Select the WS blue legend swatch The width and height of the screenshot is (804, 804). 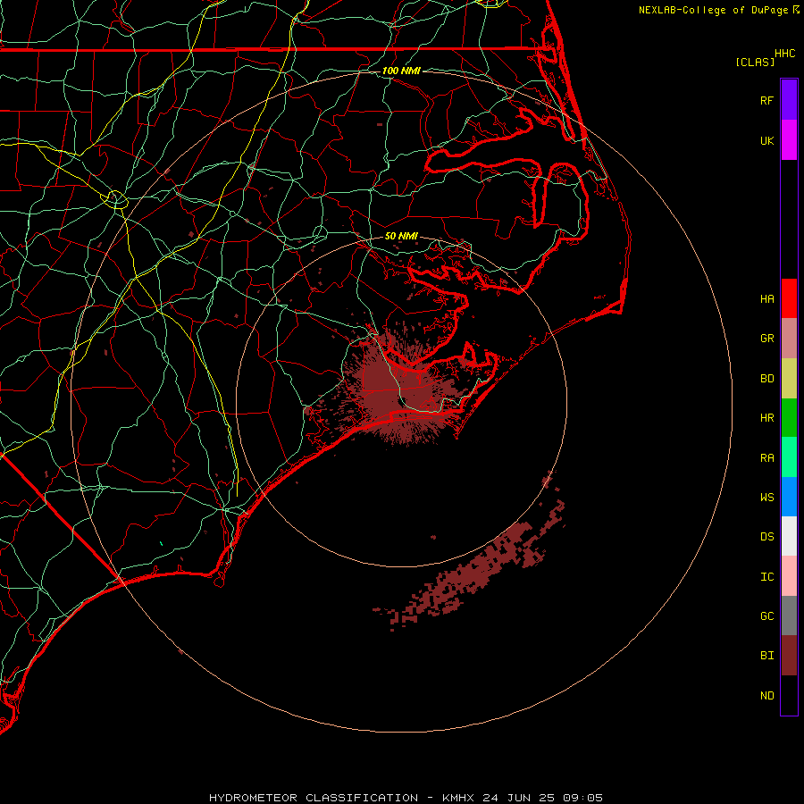click(789, 497)
